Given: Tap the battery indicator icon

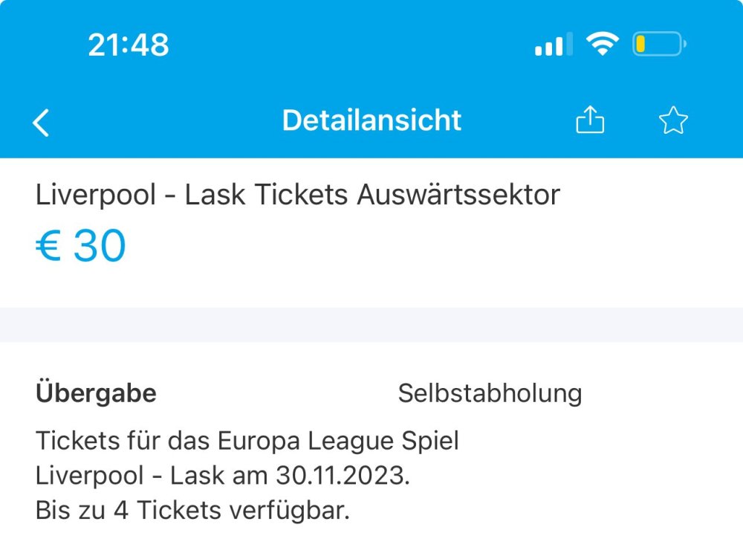Looking at the screenshot, I should (658, 45).
